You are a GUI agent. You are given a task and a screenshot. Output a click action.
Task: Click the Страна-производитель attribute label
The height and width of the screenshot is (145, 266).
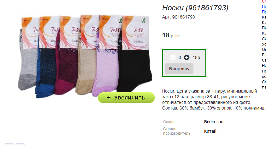177,131
